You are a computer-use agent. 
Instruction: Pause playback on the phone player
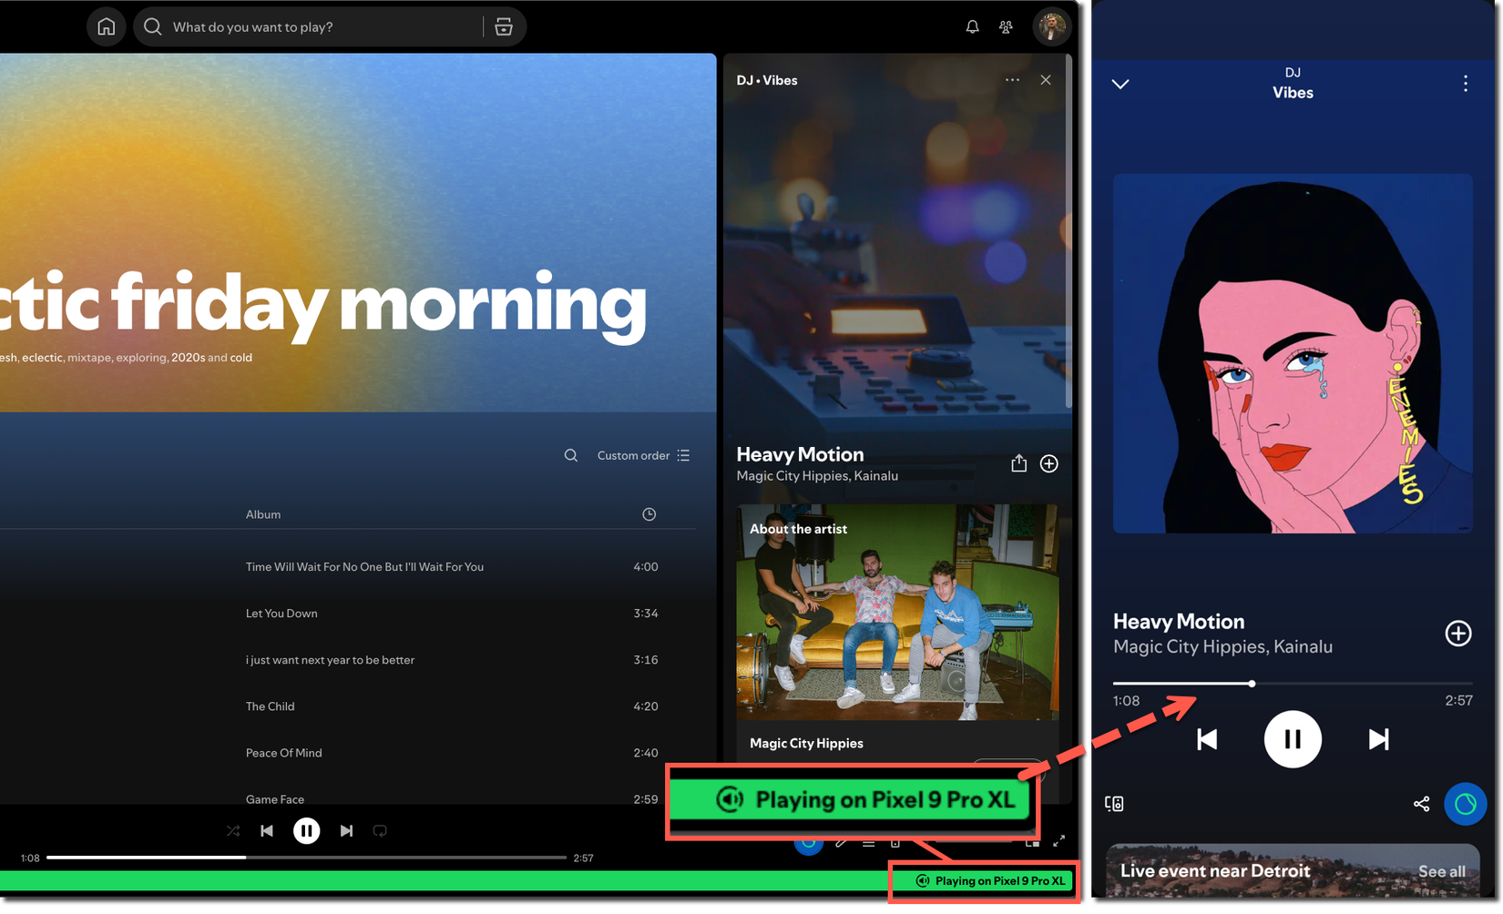tap(1293, 739)
